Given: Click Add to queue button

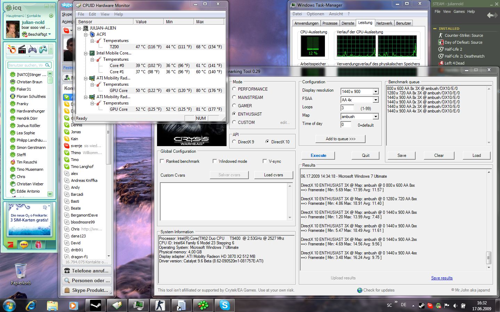Looking at the screenshot, I should point(341,139).
